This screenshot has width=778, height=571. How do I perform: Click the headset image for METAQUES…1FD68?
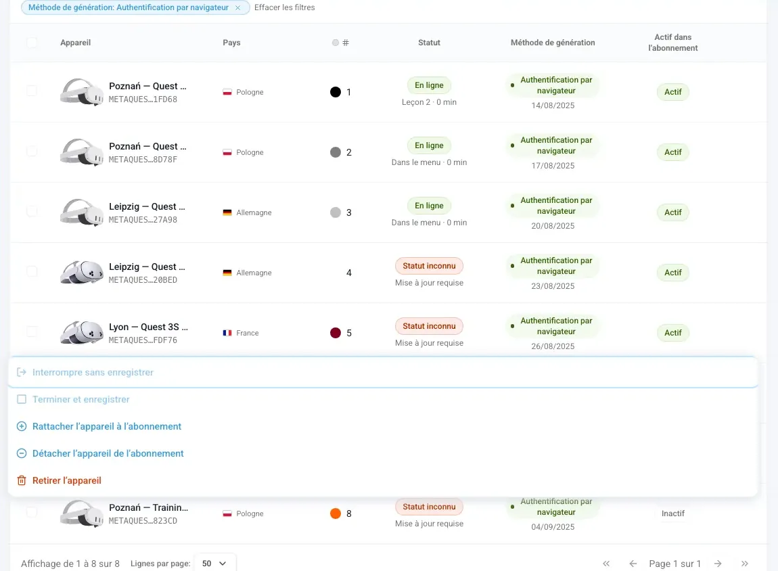[82, 92]
